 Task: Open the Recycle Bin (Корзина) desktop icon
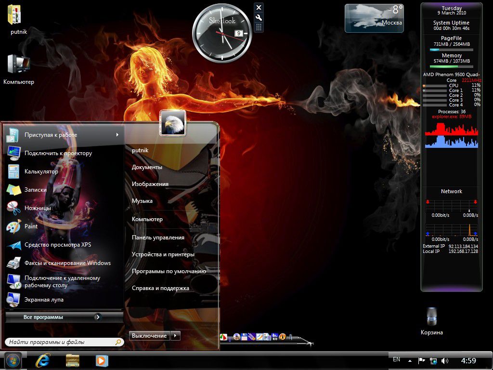tap(431, 317)
